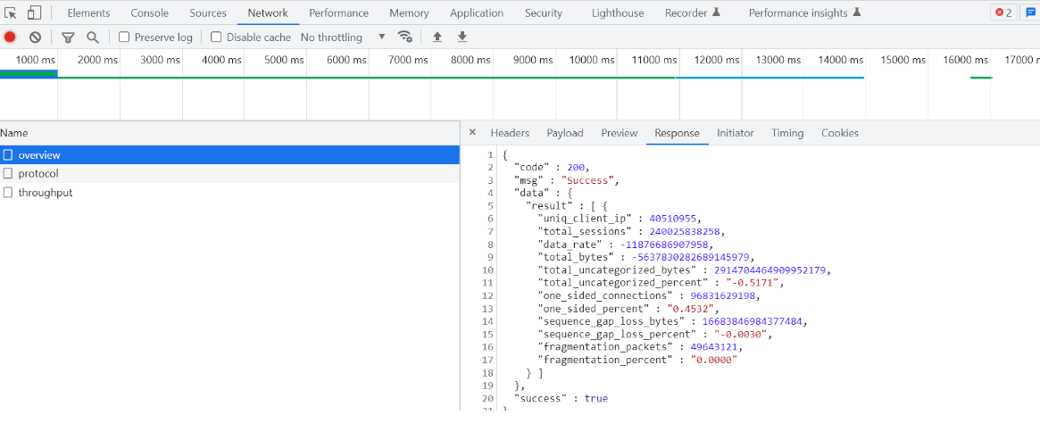Image resolution: width=1040 pixels, height=448 pixels.
Task: Open the network search magnifier
Action: [92, 37]
